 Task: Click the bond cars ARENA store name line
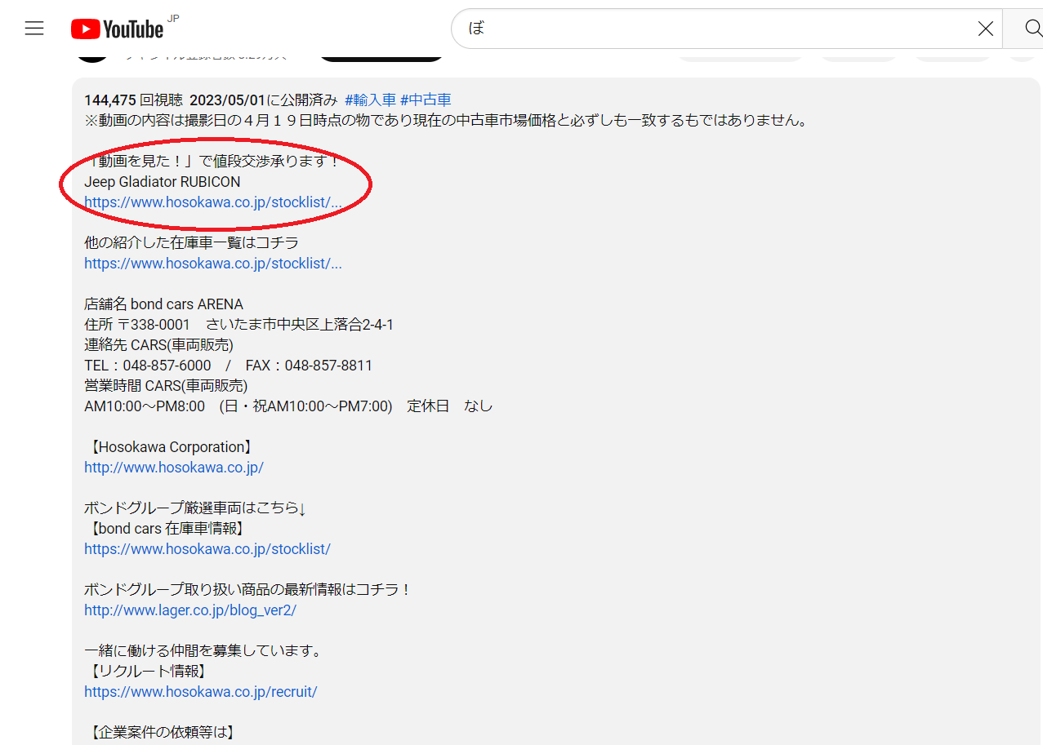163,304
